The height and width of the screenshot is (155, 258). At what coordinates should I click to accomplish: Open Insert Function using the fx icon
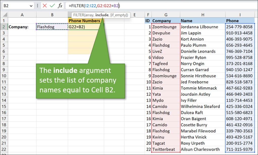click(60, 6)
